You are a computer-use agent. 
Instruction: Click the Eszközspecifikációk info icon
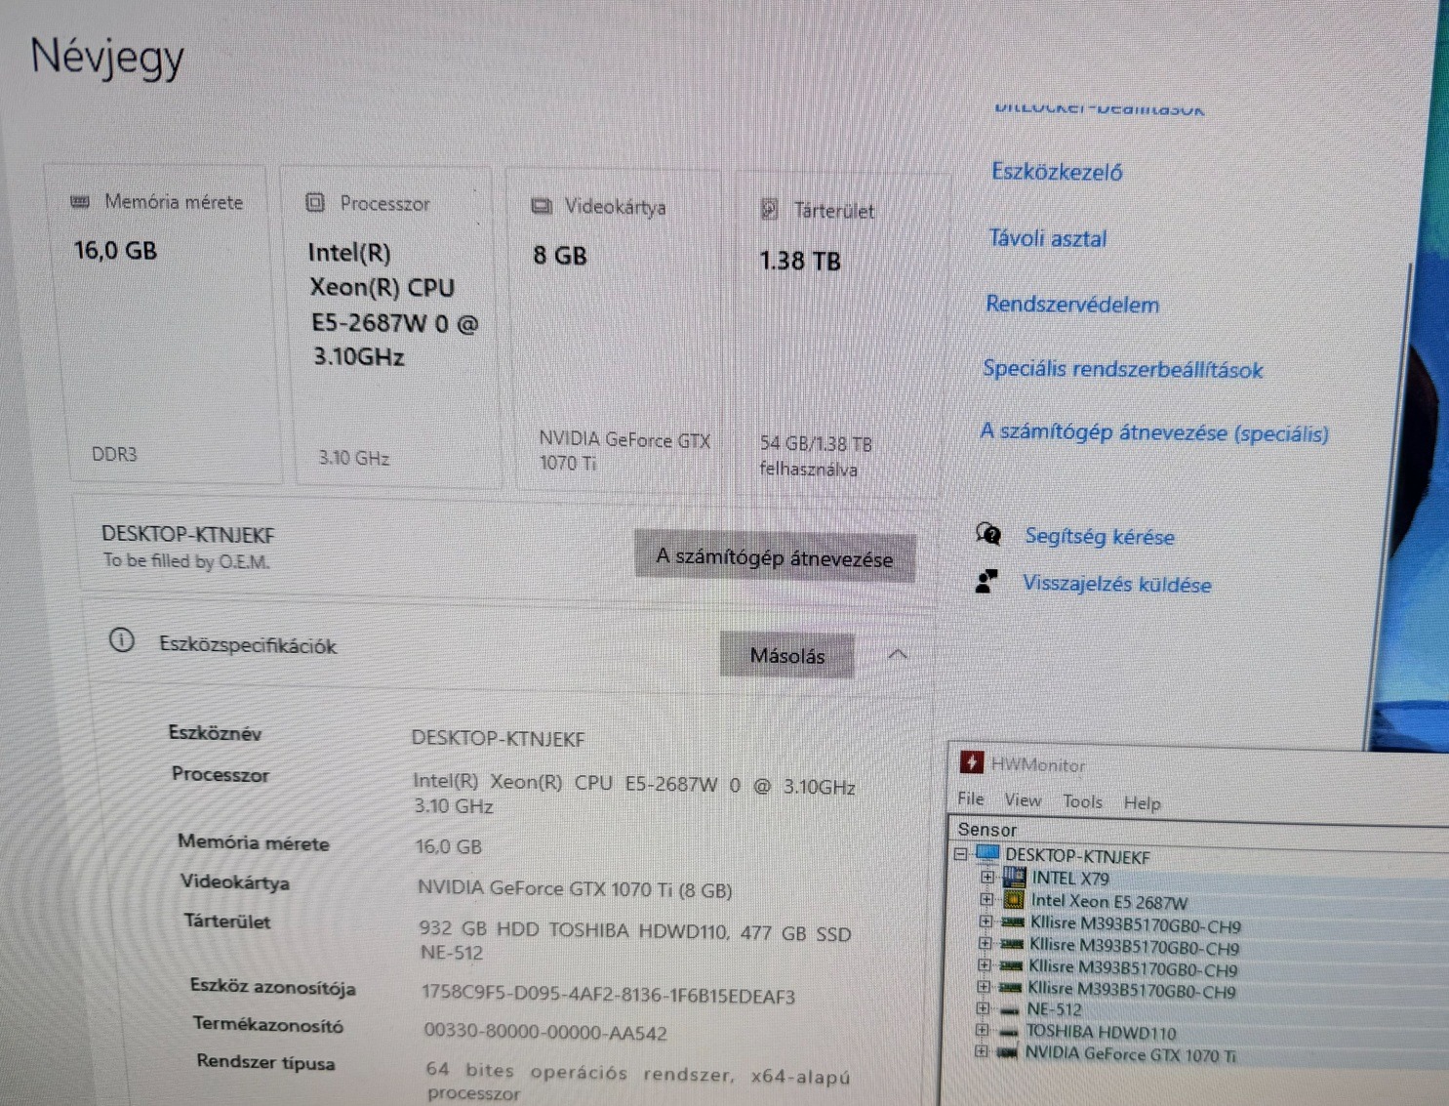pos(121,640)
